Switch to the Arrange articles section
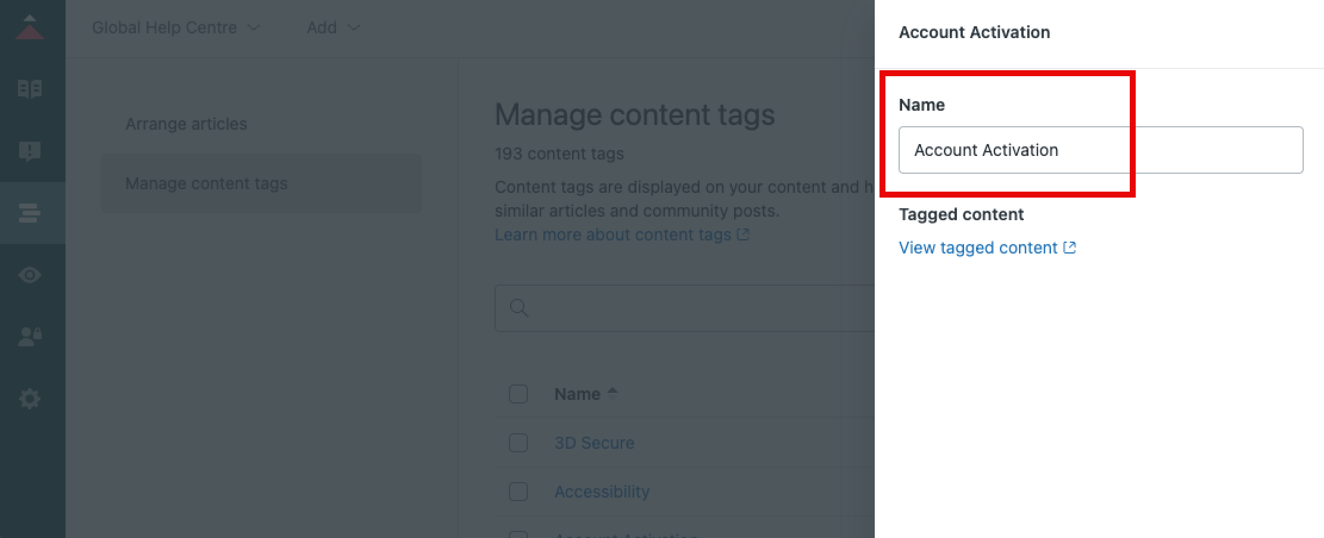1324x538 pixels. pos(187,124)
